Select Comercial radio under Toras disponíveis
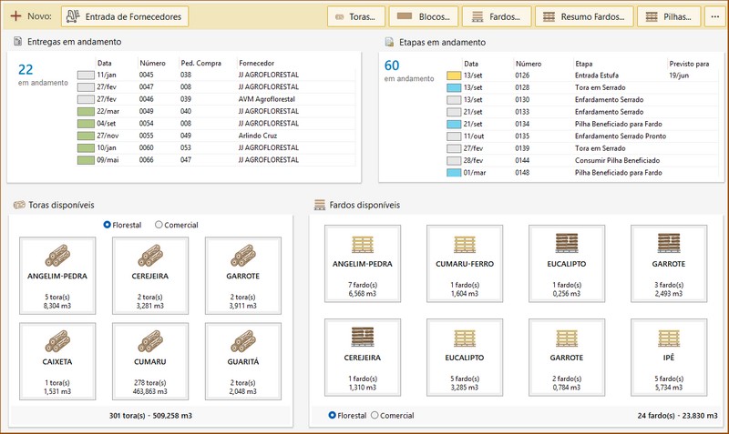Image resolution: width=729 pixels, height=434 pixels. [x=159, y=225]
